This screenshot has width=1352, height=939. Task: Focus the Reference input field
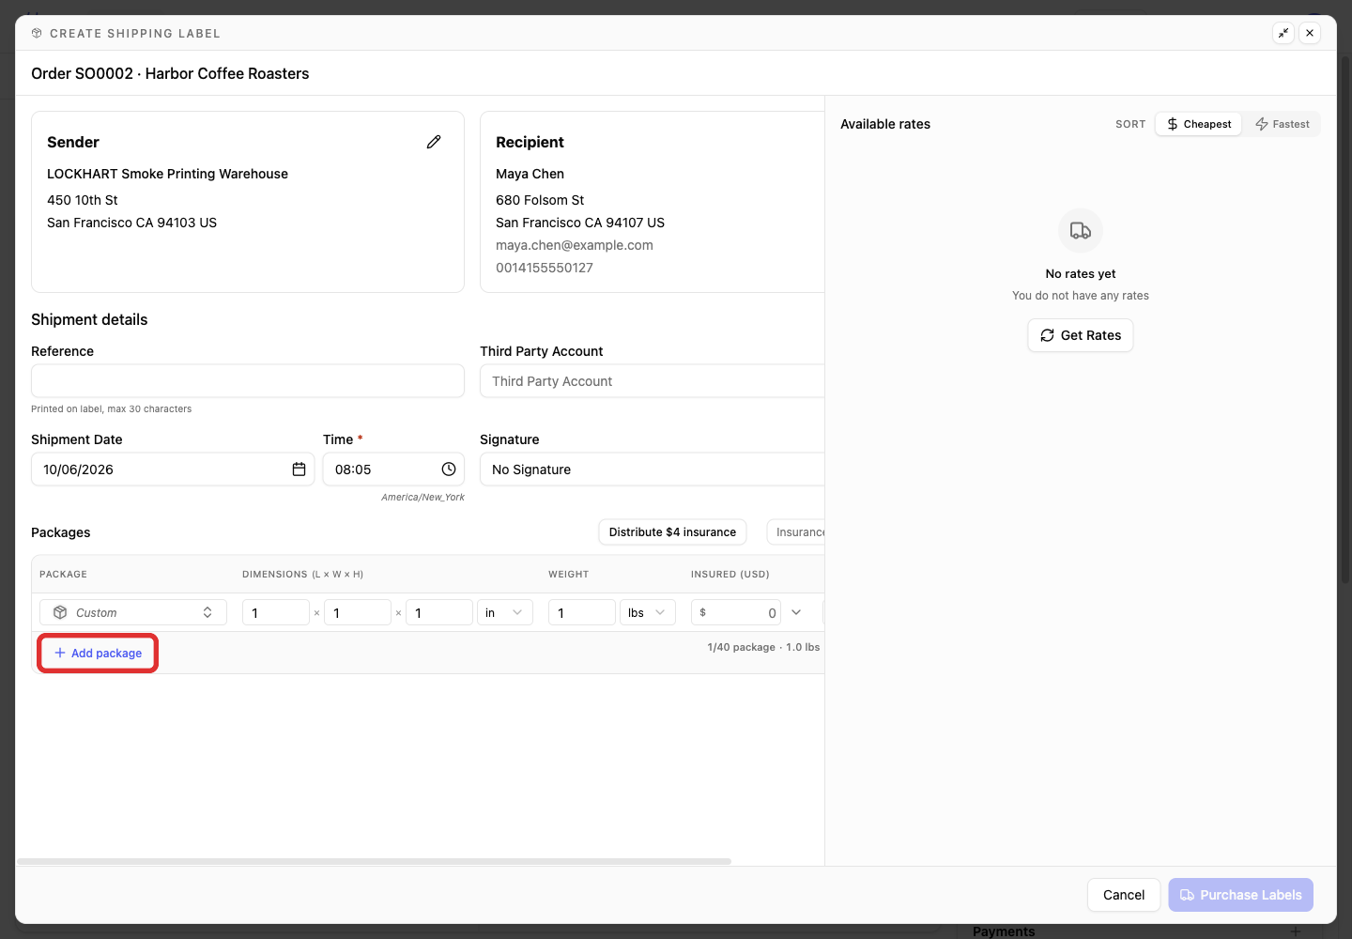coord(248,381)
